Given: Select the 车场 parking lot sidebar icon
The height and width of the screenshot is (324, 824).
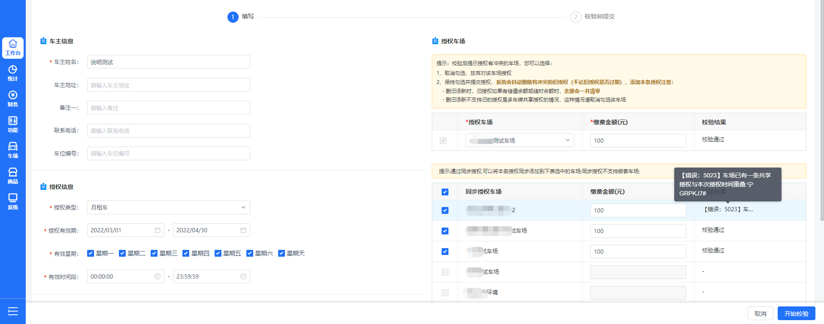Looking at the screenshot, I should pos(13,150).
